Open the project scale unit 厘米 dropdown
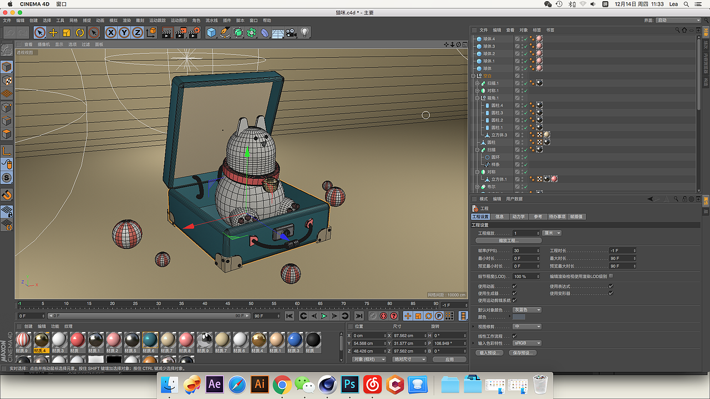The image size is (710, 399). pos(552,233)
